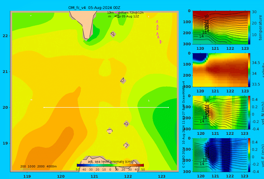This screenshot has height=179, width=264.
Task: Click the west endpoint of the white transect
Action: click(x=44, y=107)
